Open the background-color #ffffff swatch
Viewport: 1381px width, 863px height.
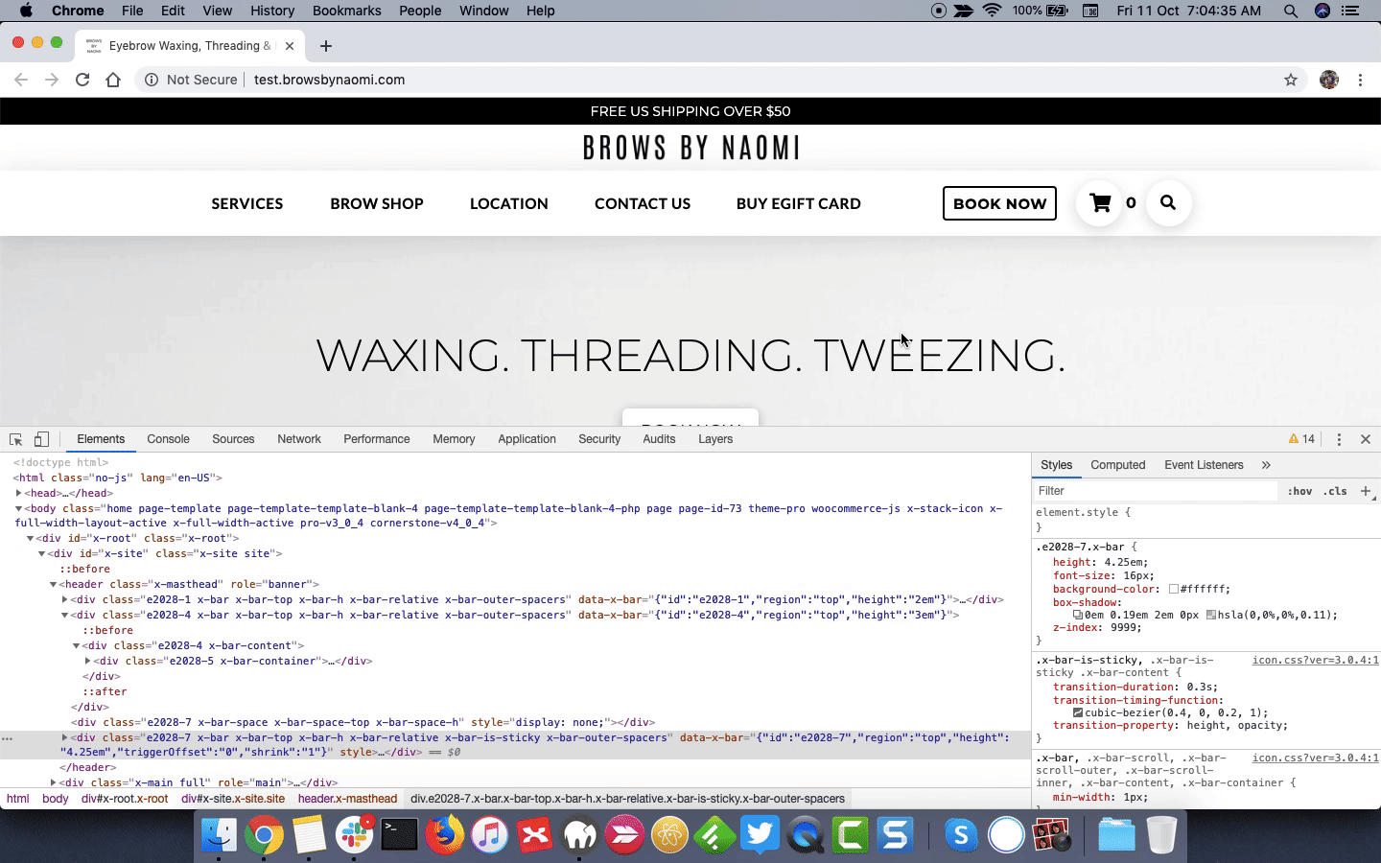coord(1173,590)
